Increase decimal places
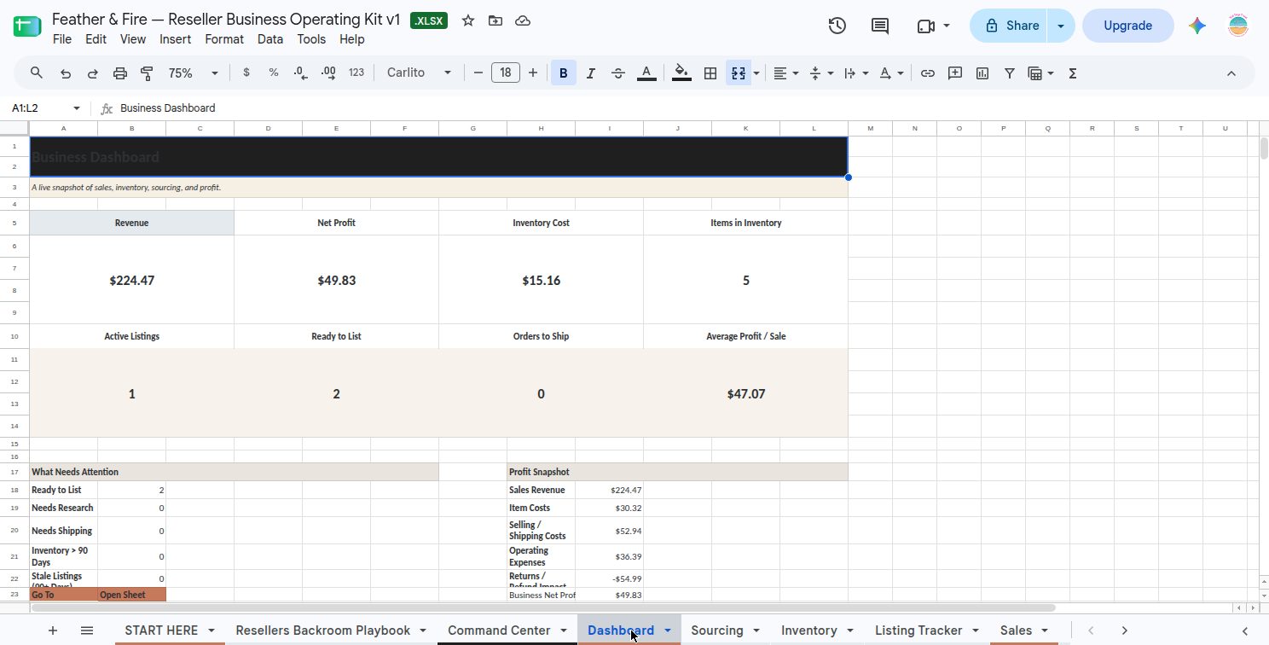 328,73
